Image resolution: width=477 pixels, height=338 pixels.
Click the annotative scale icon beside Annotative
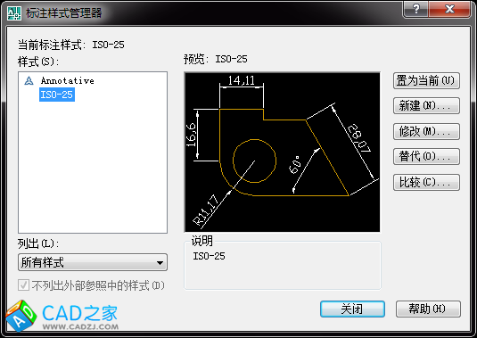tap(29, 80)
